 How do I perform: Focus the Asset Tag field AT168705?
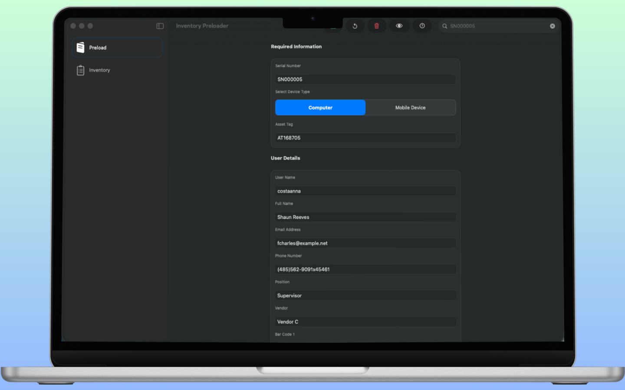(365, 138)
